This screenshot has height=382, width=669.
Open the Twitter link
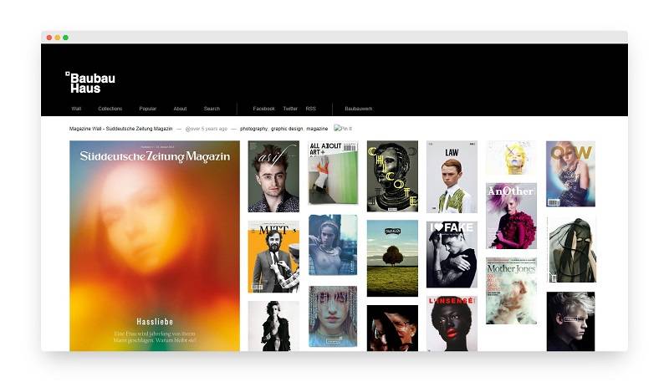[290, 109]
